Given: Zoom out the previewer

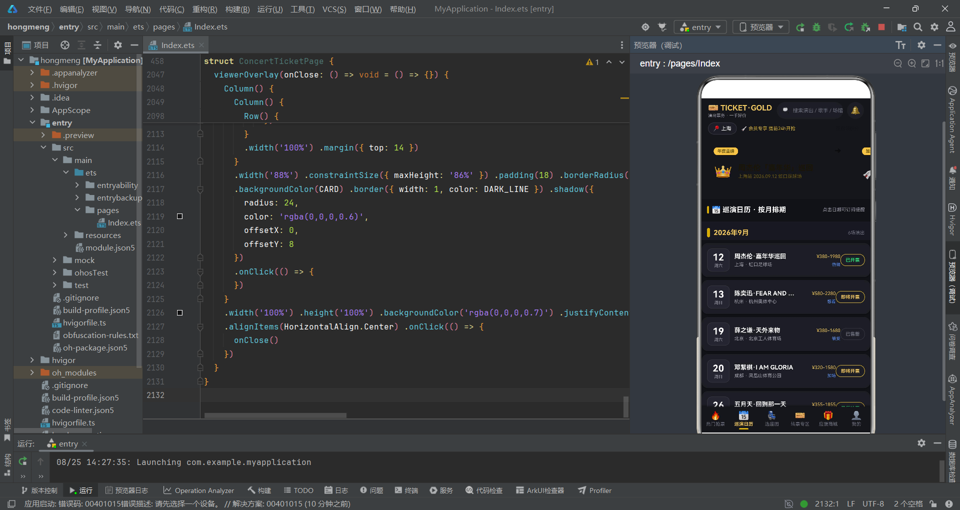Looking at the screenshot, I should (x=898, y=63).
